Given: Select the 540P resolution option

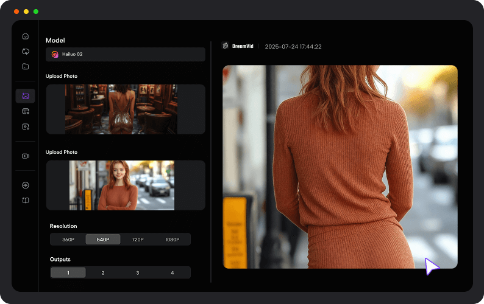Looking at the screenshot, I should (103, 240).
